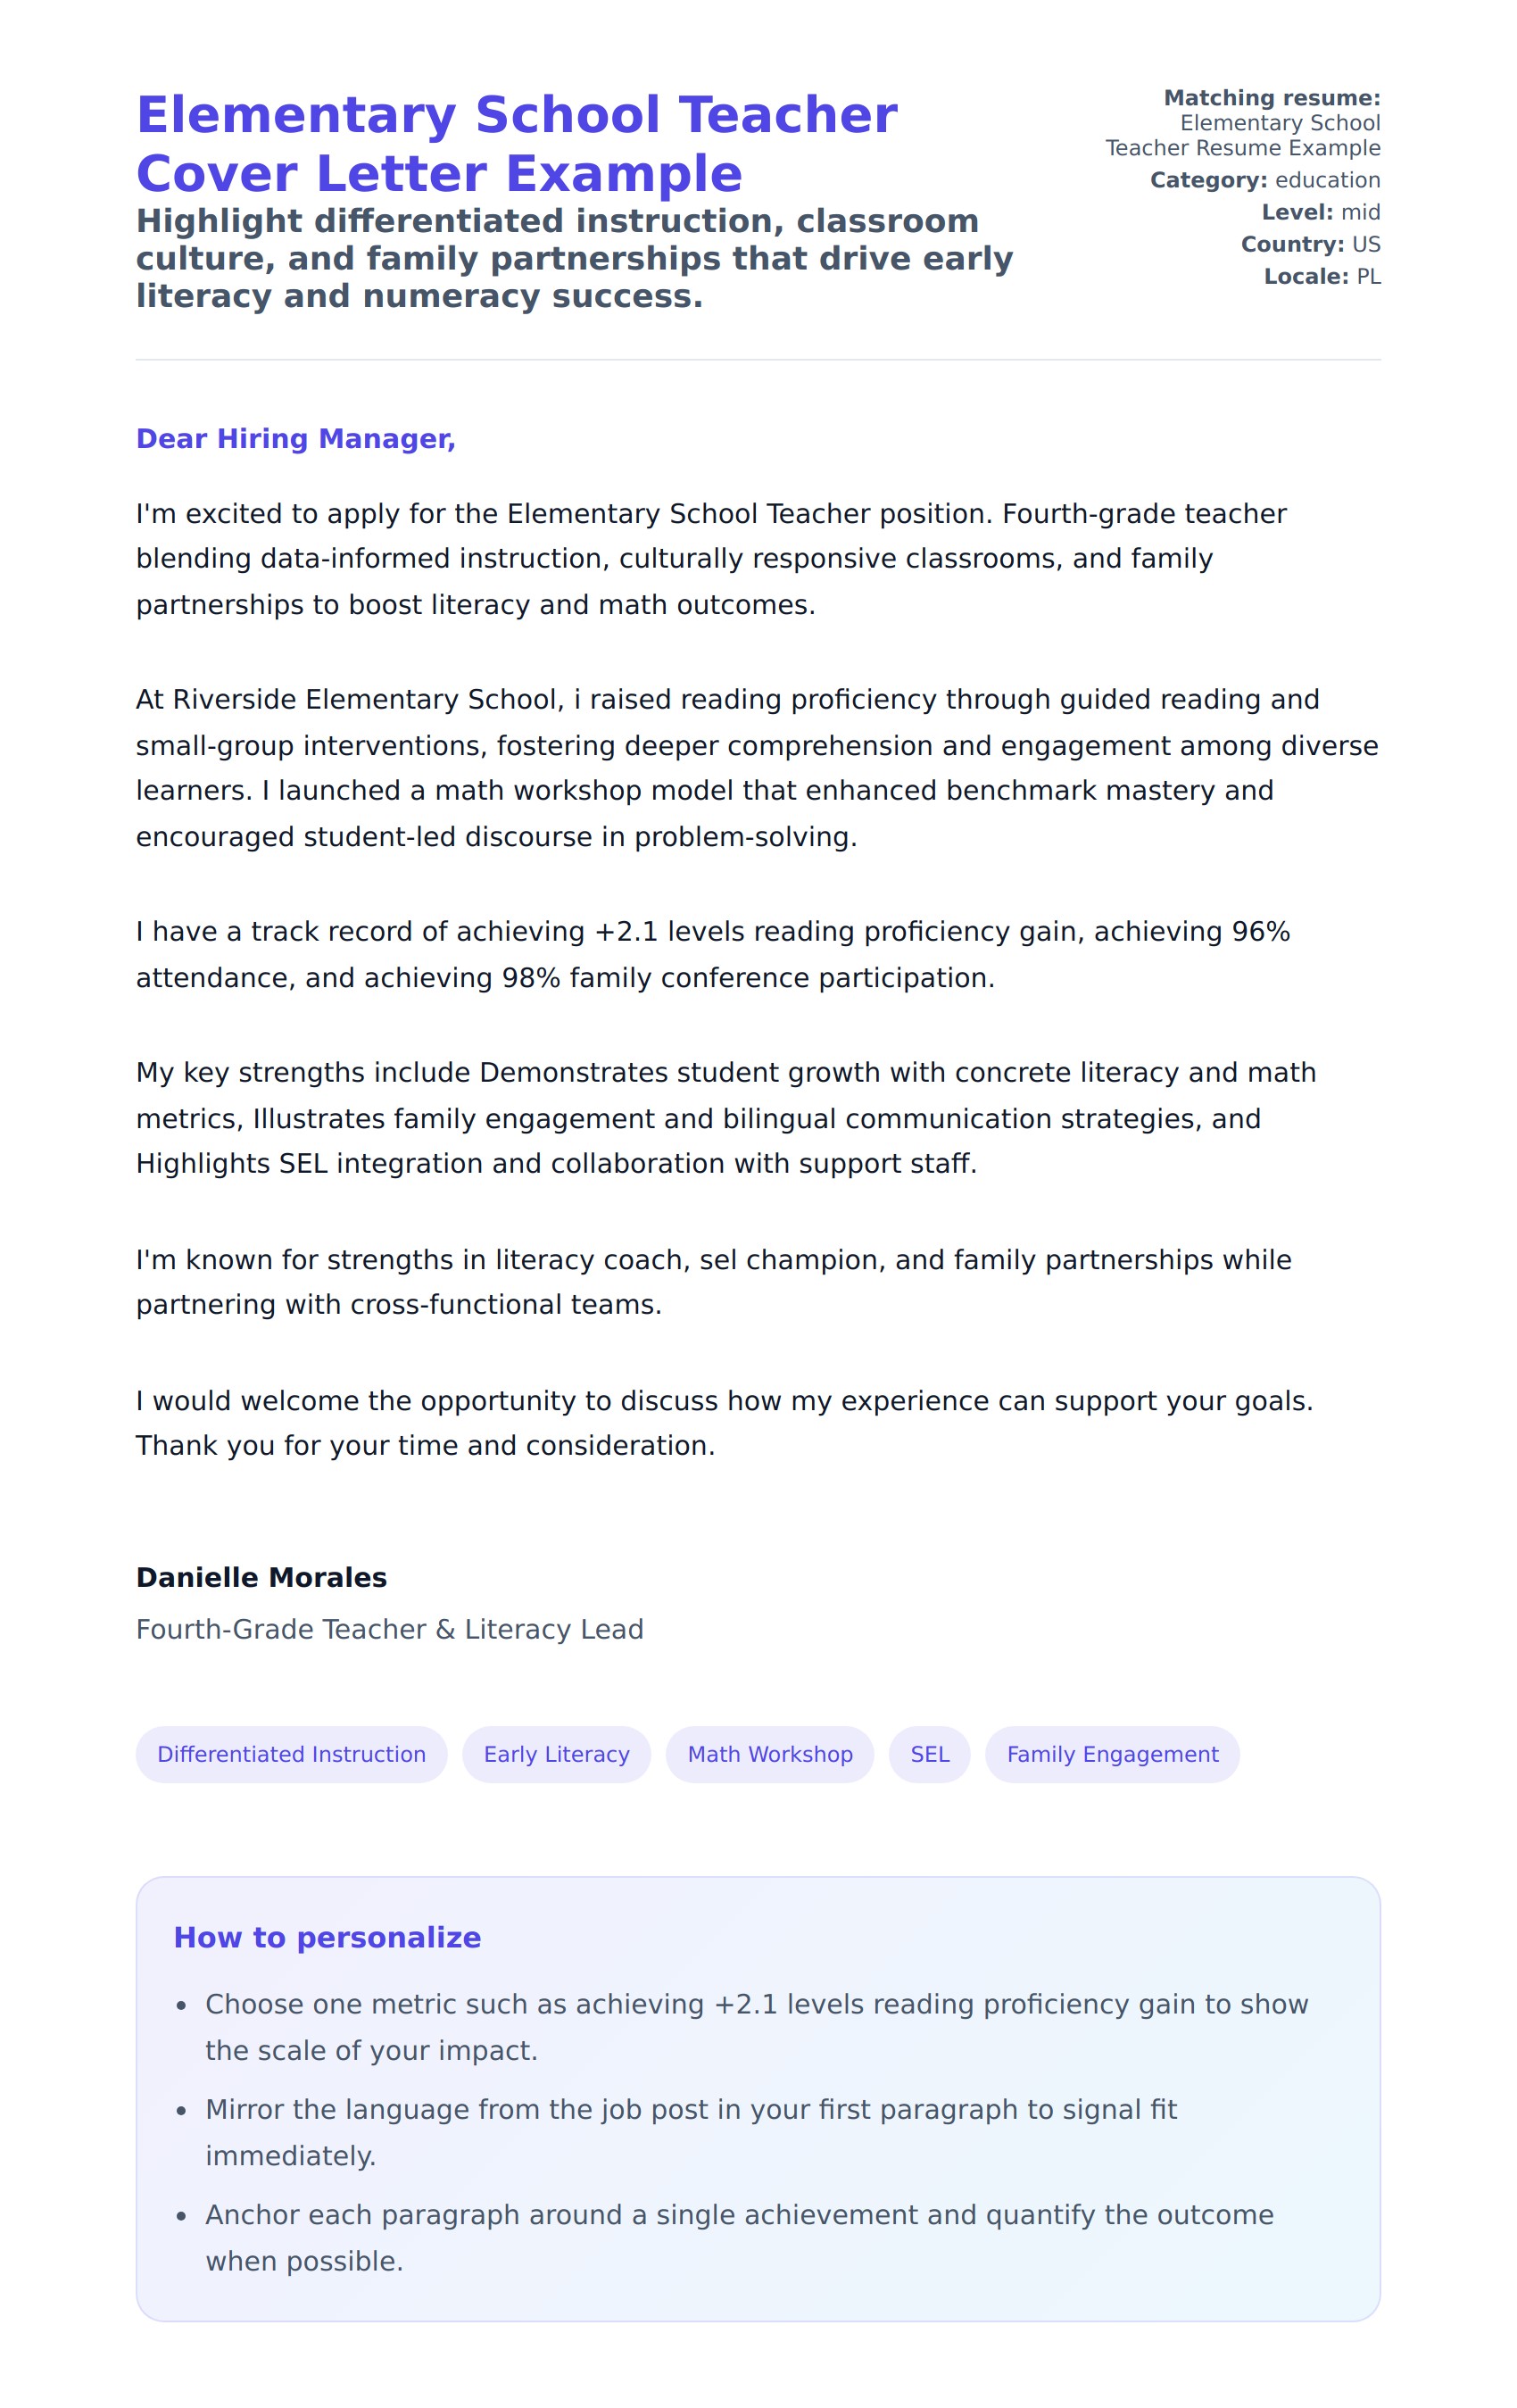Click the Math Workshop tag

tap(769, 1754)
